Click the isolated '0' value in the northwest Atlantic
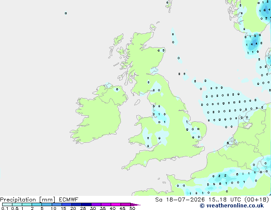The height and width of the screenshot is (210, 271). point(66,13)
